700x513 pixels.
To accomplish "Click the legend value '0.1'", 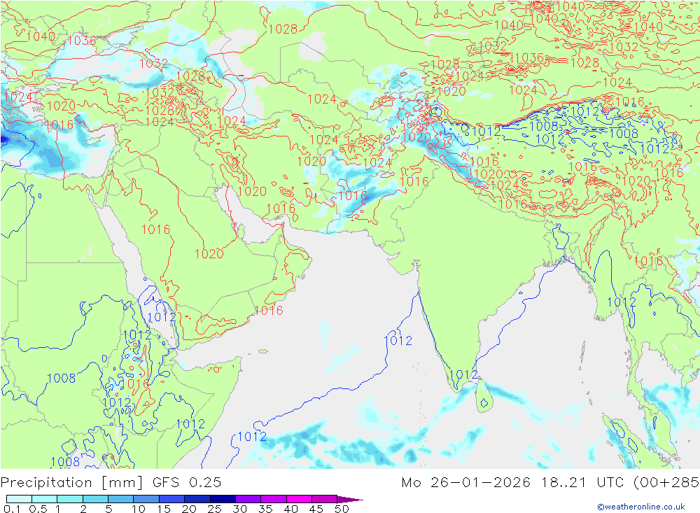I will (12, 509).
